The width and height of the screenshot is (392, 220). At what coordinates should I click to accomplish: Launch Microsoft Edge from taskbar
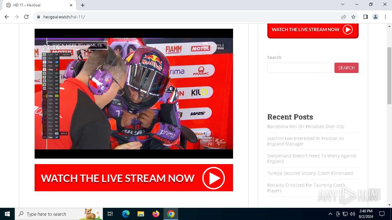(x=126, y=214)
